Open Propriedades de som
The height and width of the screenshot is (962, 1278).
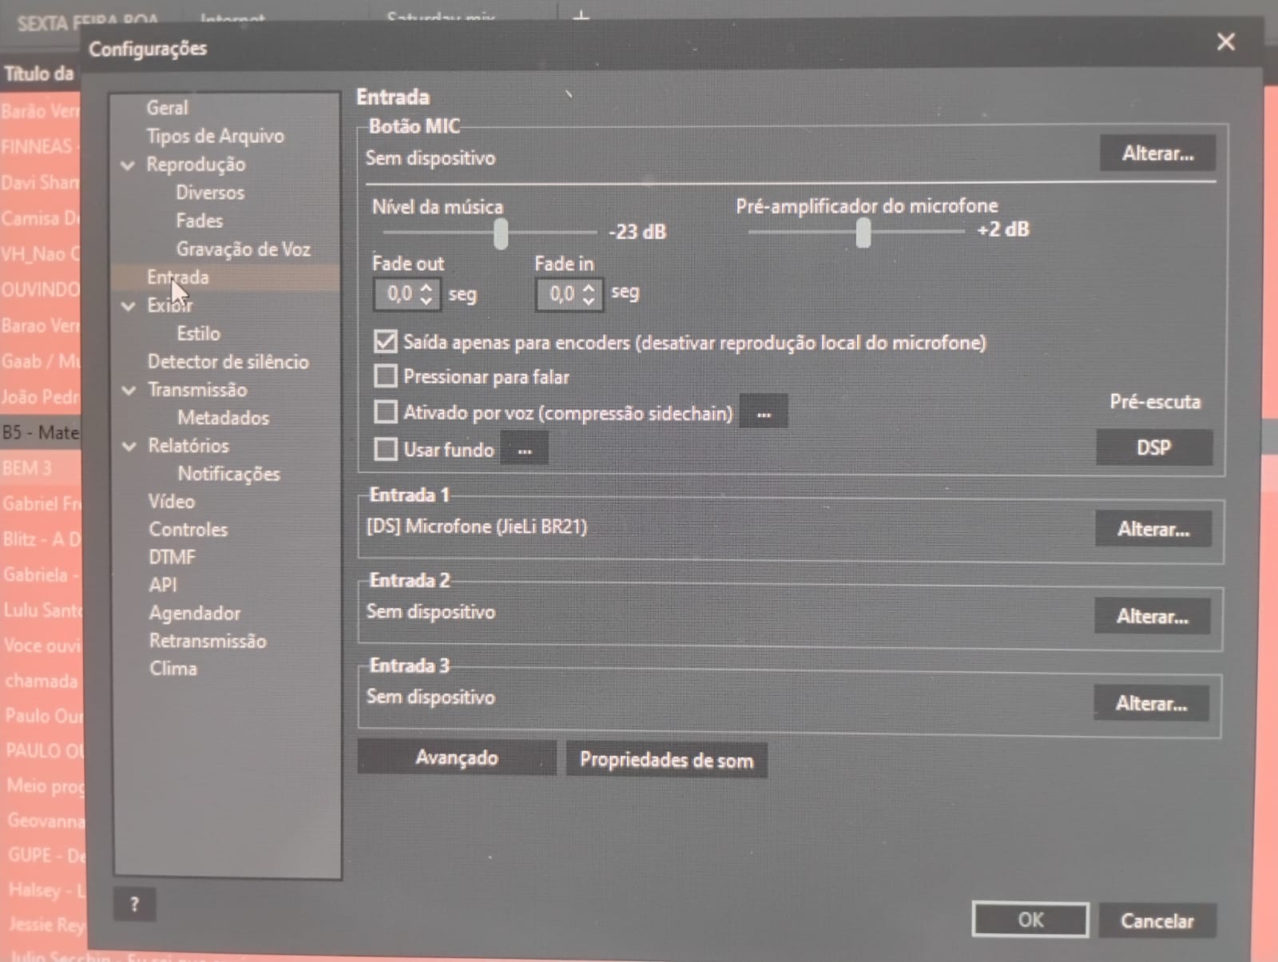pos(666,760)
